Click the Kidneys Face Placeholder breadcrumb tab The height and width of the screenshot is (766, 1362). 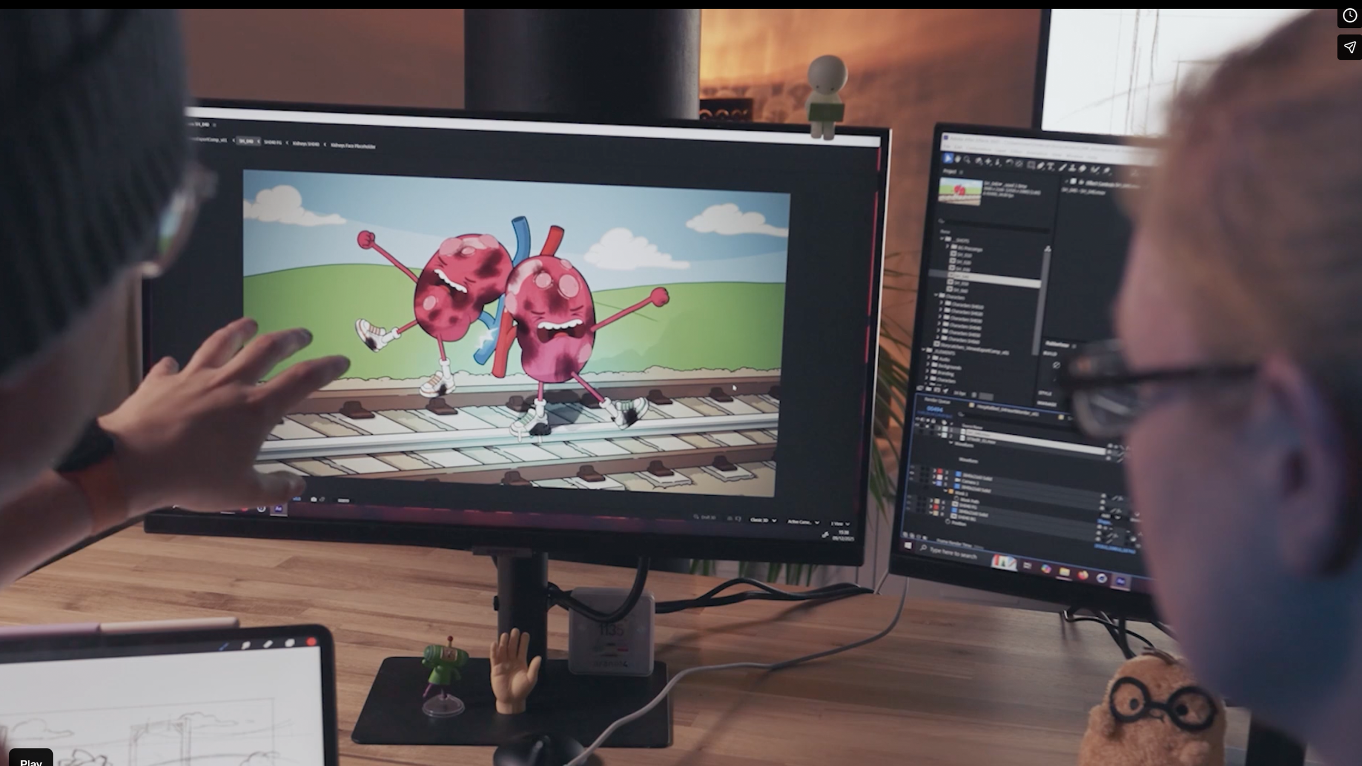coord(353,146)
